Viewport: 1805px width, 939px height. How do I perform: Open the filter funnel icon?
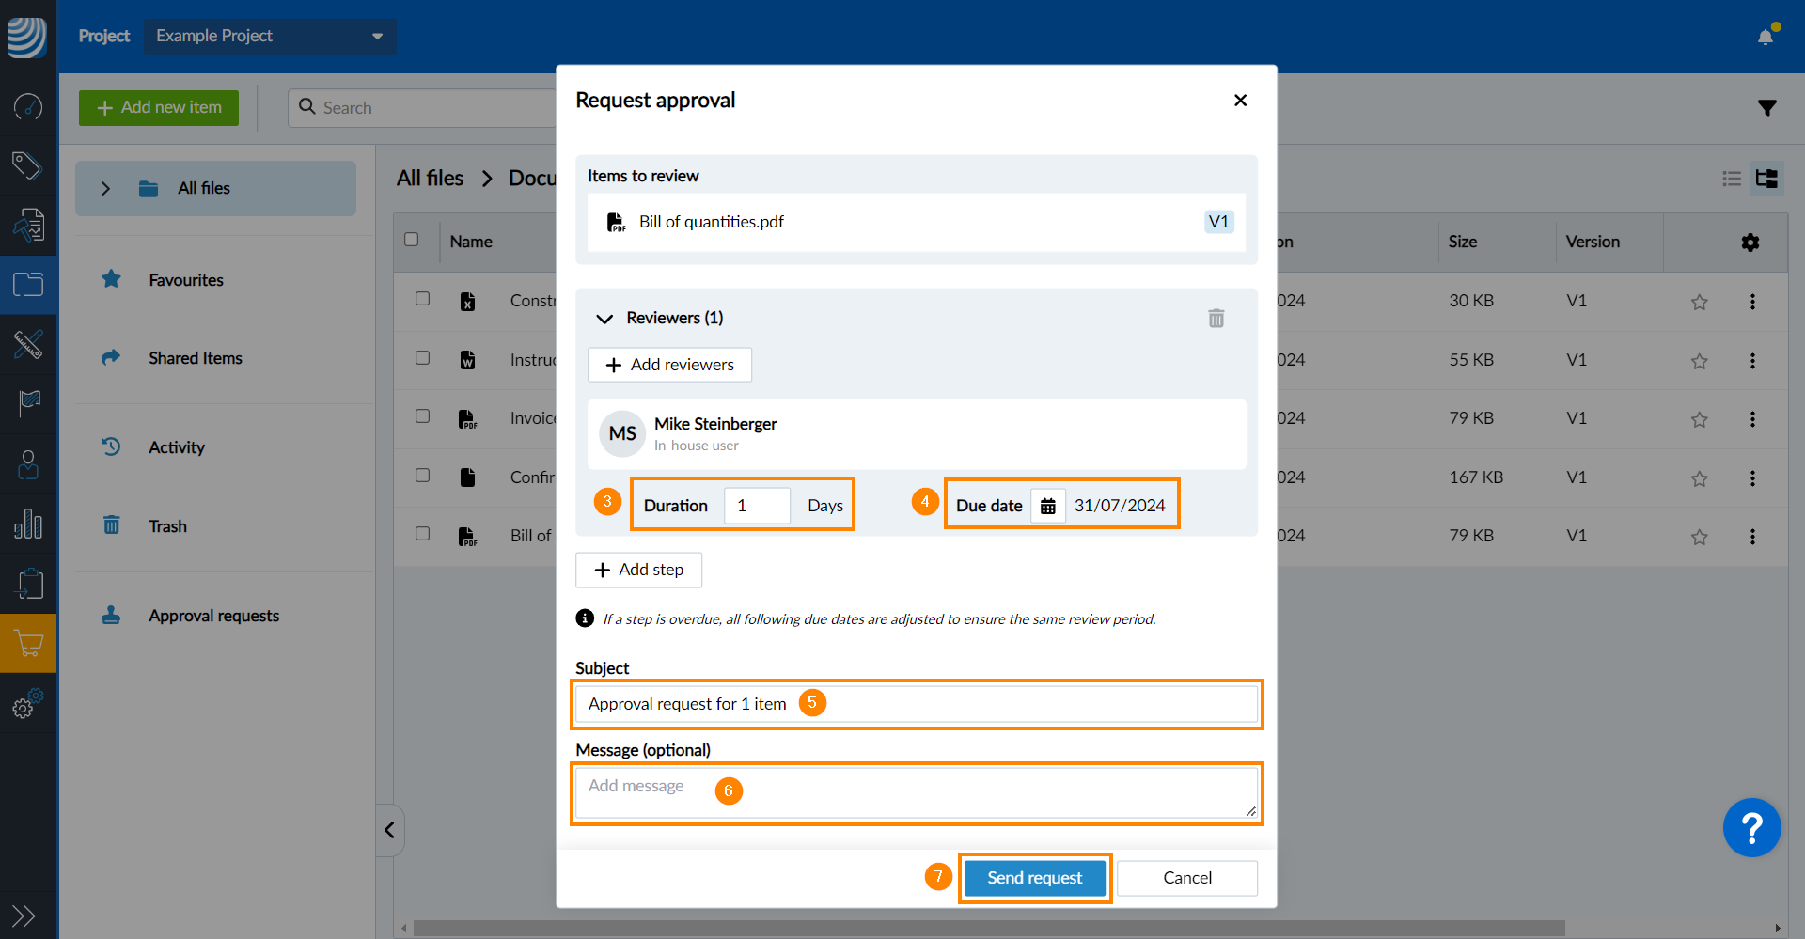[1766, 108]
